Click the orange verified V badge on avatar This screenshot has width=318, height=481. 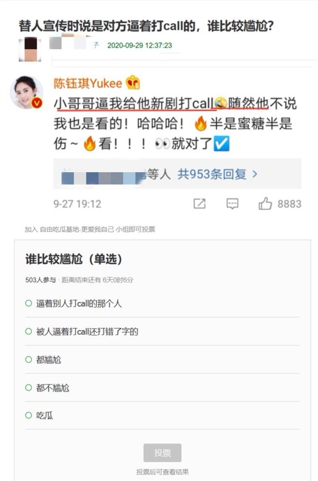pyautogui.click(x=37, y=103)
